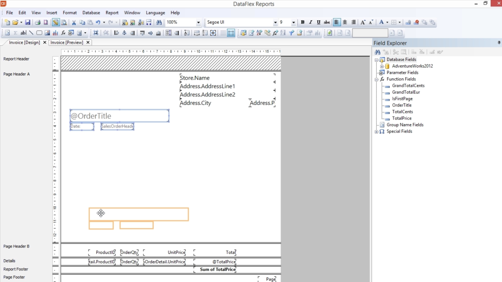
Task: Click the Print report icon
Action: 38,22
